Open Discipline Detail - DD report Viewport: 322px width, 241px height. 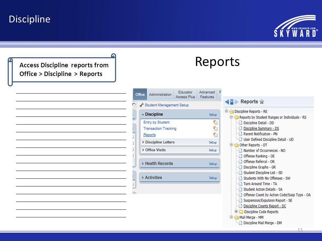pos(259,123)
